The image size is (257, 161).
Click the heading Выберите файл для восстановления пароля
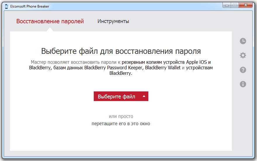click(121, 51)
